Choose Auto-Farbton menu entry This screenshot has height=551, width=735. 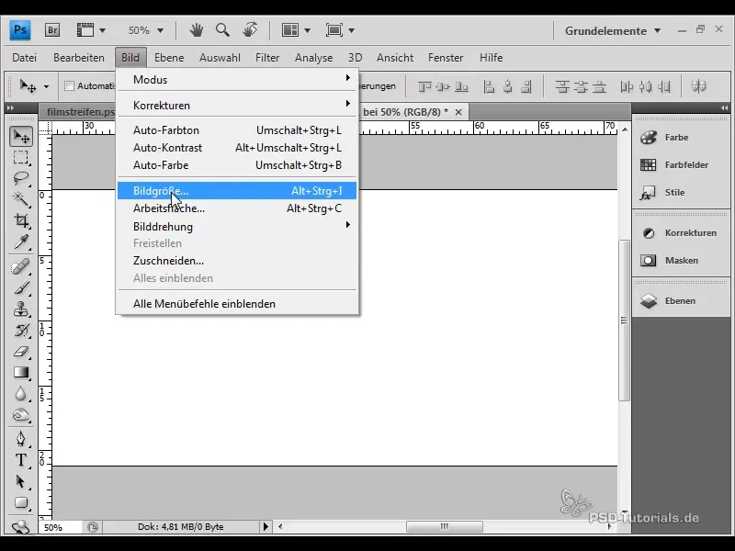coord(237,130)
